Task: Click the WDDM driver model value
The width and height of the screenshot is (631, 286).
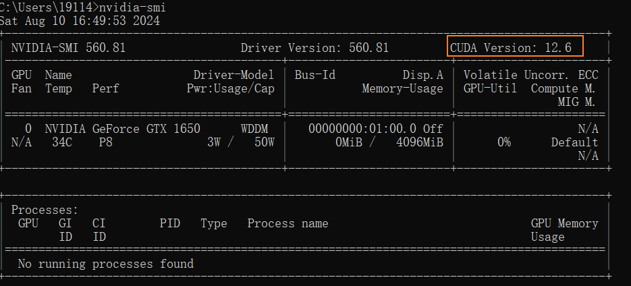Action: (x=254, y=129)
